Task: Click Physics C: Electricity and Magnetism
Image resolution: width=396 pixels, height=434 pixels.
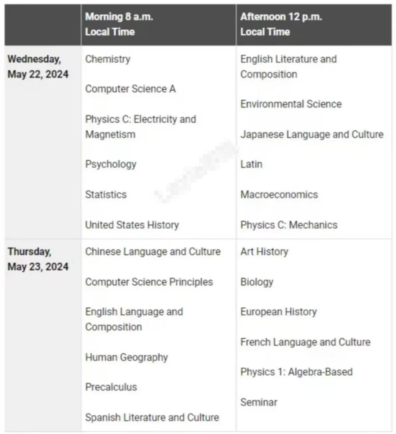Action: [140, 127]
